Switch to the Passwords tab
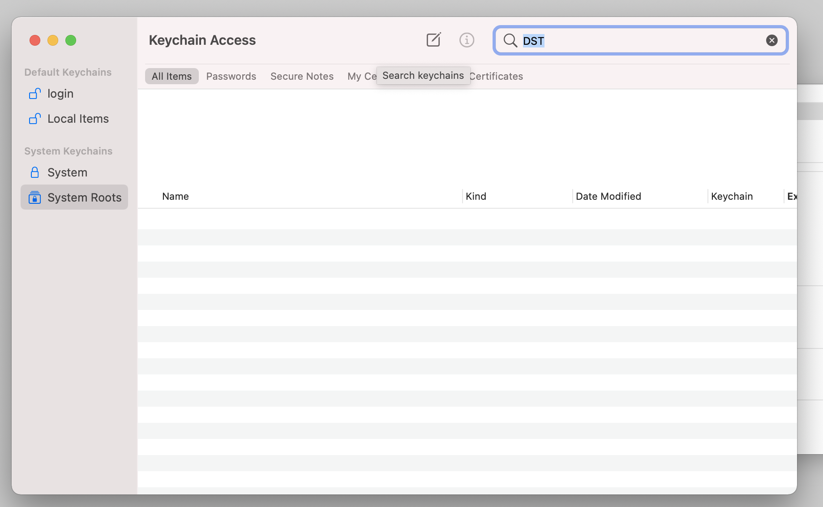823x507 pixels. point(231,76)
